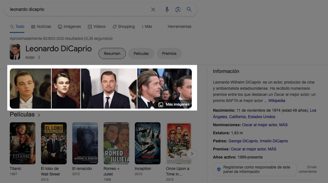Click the Shopping tab icon

pyautogui.click(x=114, y=26)
